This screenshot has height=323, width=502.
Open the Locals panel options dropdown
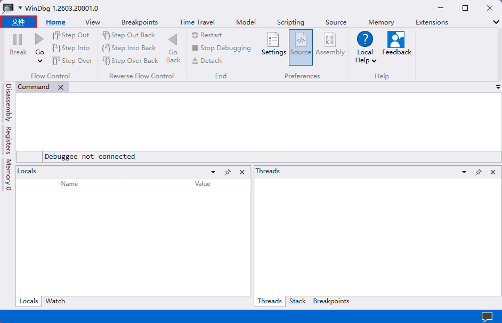213,172
